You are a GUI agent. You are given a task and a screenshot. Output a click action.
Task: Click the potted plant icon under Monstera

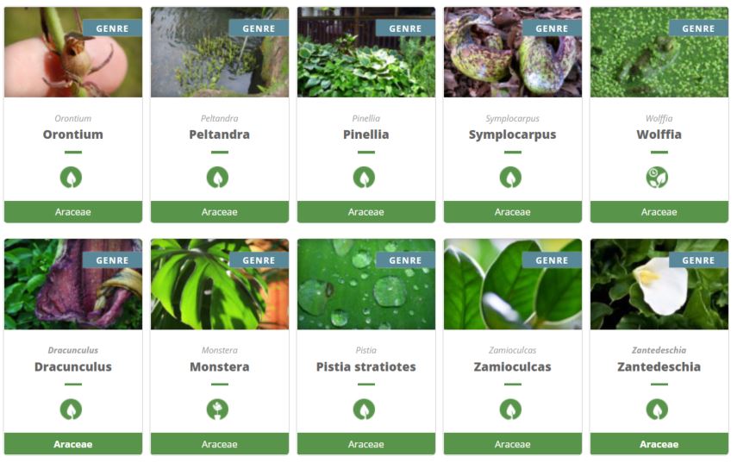click(217, 409)
